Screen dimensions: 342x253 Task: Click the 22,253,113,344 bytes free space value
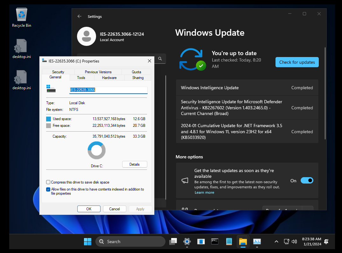[109, 126]
